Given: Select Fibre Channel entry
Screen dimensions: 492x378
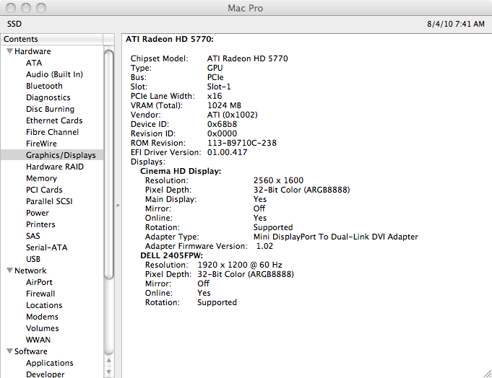Looking at the screenshot, I should 53,132.
